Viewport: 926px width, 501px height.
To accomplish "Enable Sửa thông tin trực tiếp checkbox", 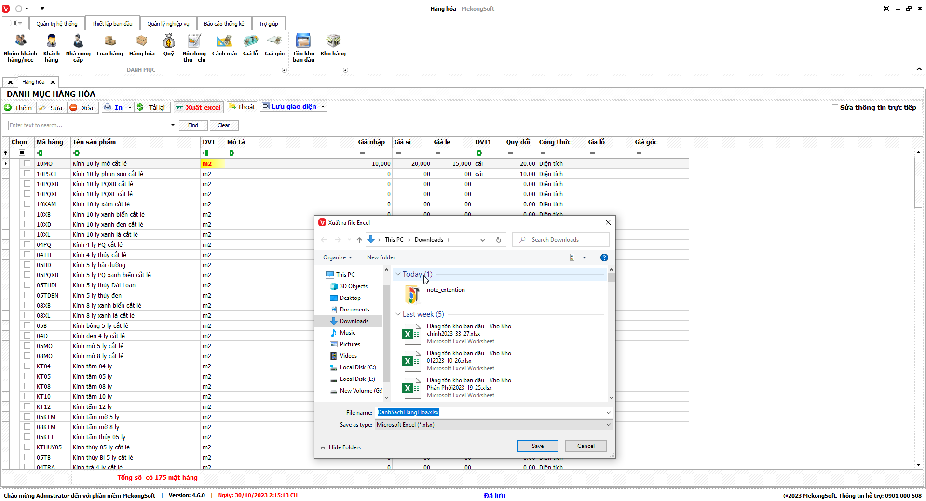I will (x=835, y=108).
